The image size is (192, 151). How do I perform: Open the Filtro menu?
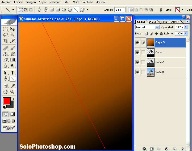point(67,2)
